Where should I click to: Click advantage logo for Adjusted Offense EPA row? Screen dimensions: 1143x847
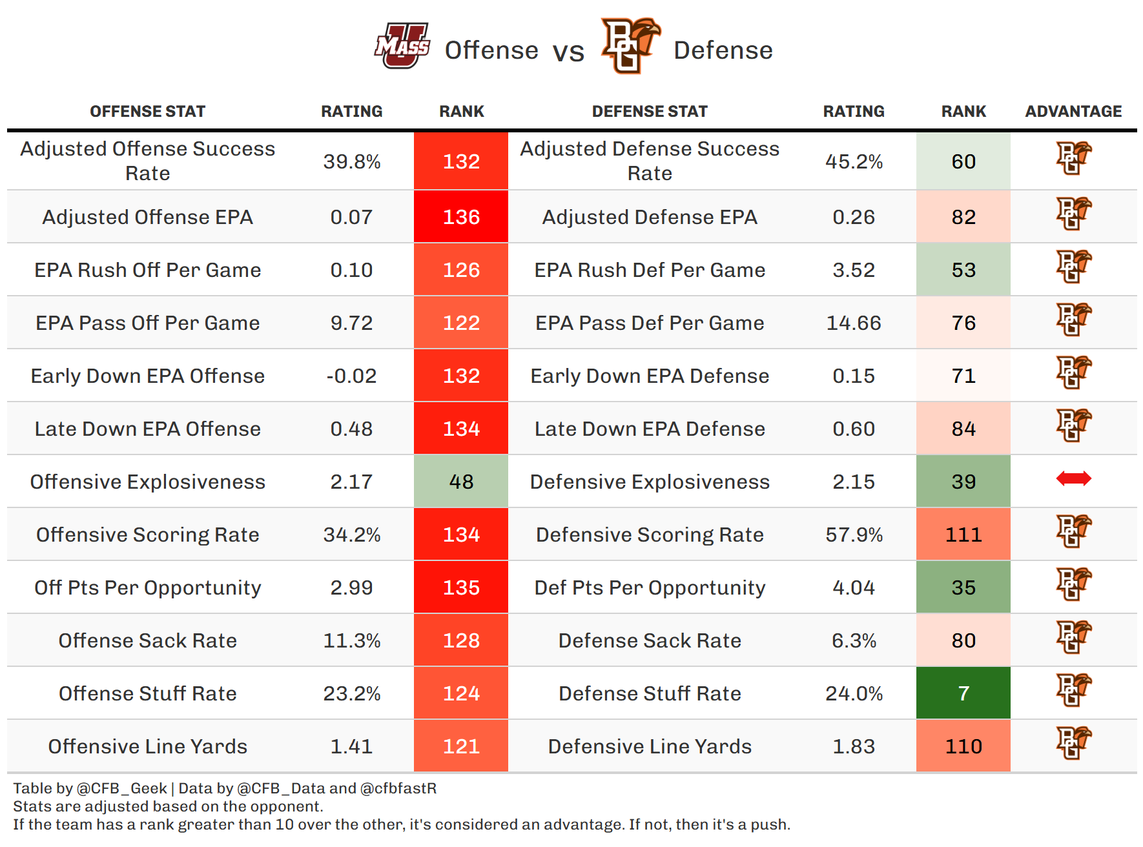click(1073, 214)
